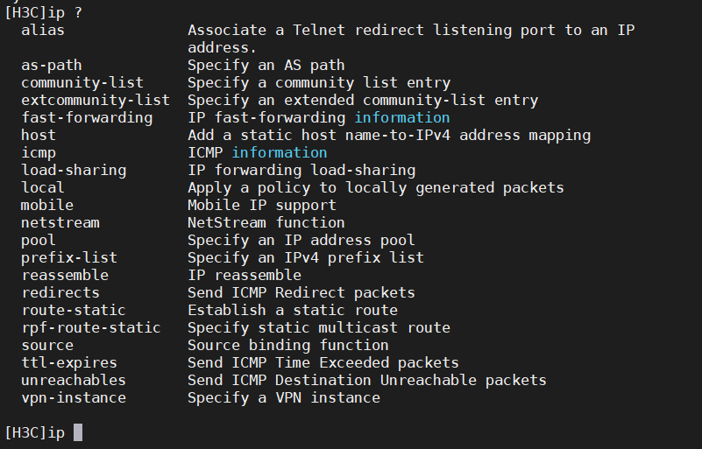Image resolution: width=702 pixels, height=449 pixels.
Task: Click the "pool" command keyword
Action: [x=39, y=240]
